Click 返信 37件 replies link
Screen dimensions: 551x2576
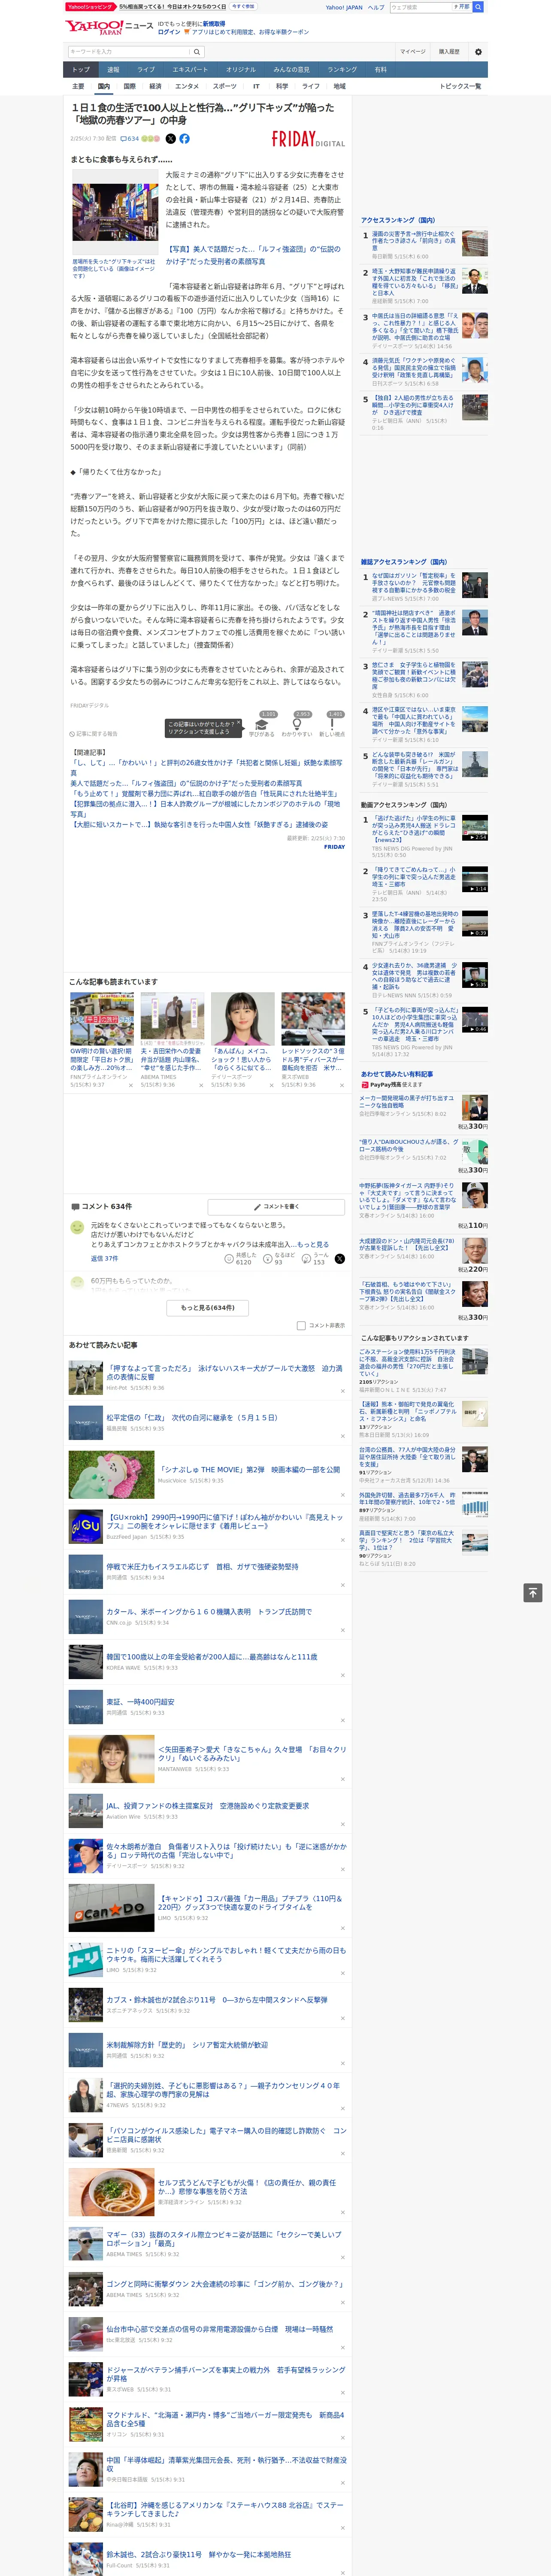pyautogui.click(x=104, y=1259)
